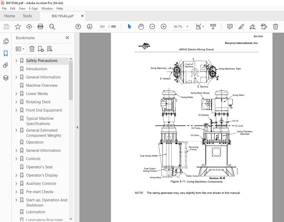
Task: Zoom out with the minus button
Action: (152, 27)
